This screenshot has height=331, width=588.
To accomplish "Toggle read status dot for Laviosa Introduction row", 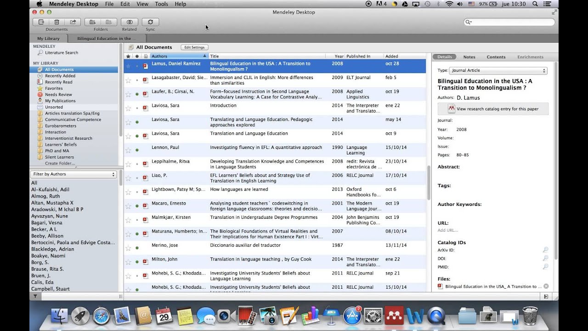I will pos(137,108).
